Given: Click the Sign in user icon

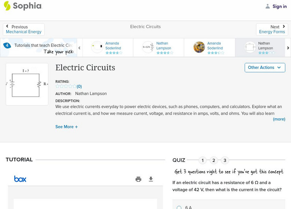Looking at the screenshot, I should point(268,6).
